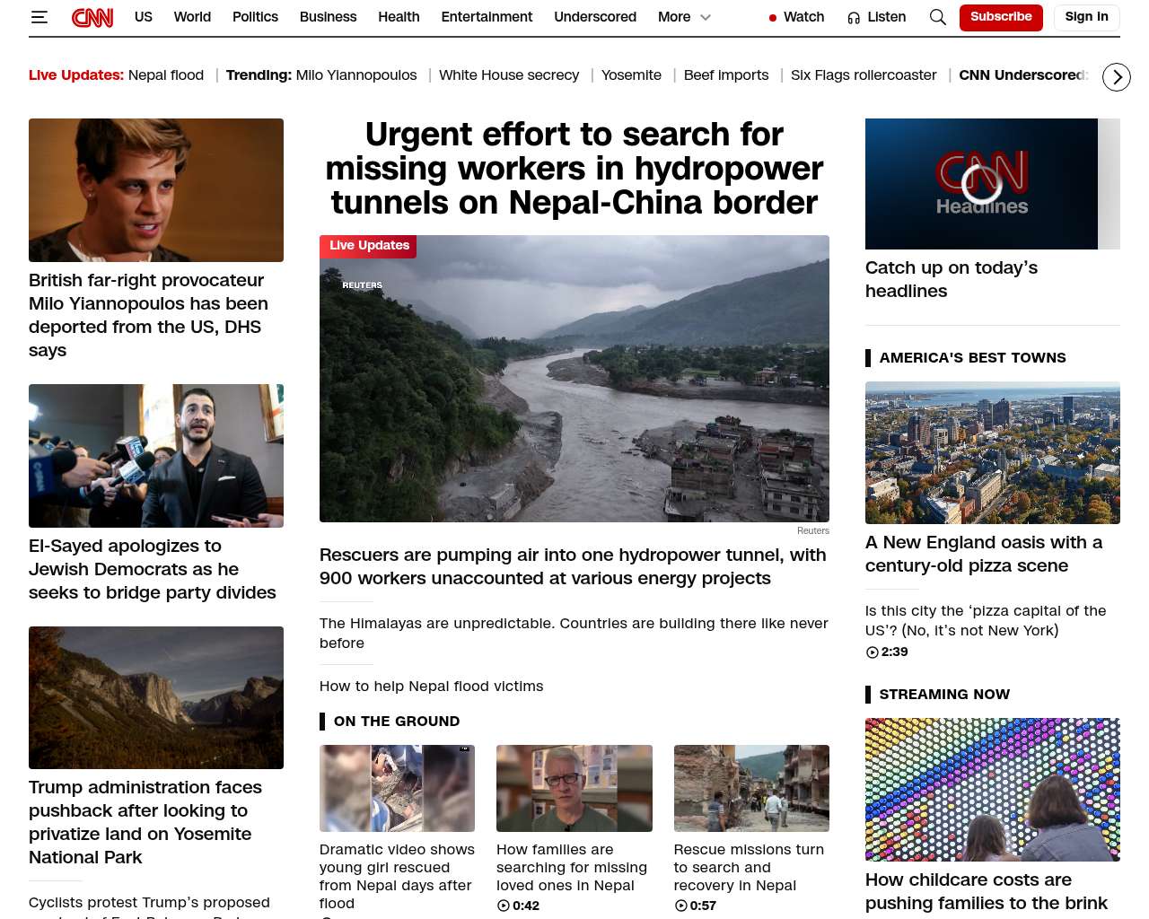Play the 2:39 pizza capital video
This screenshot has width=1149, height=919.
pyautogui.click(x=887, y=652)
